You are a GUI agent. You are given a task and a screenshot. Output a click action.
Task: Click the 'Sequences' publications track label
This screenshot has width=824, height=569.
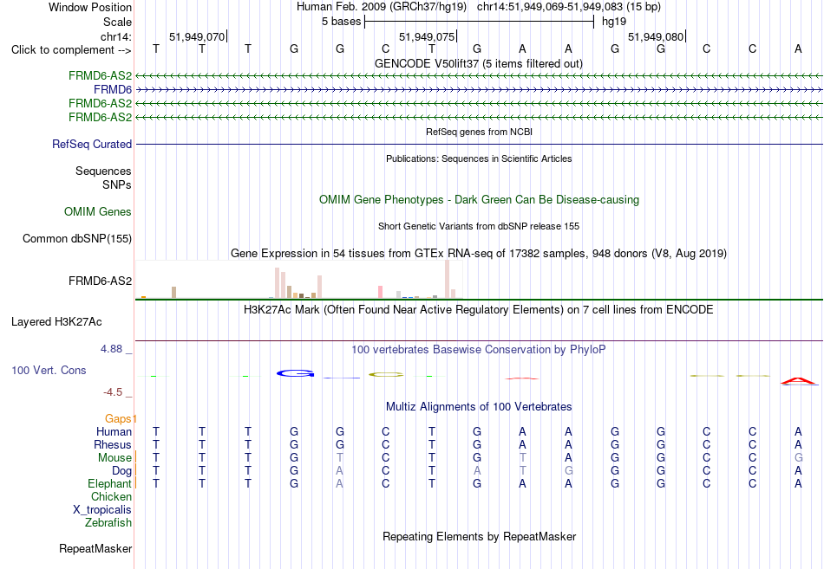click(103, 171)
